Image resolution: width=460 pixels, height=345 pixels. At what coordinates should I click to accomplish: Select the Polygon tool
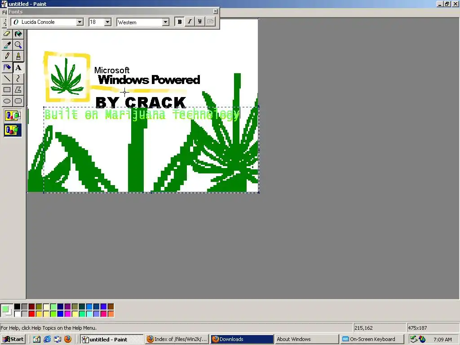[18, 90]
